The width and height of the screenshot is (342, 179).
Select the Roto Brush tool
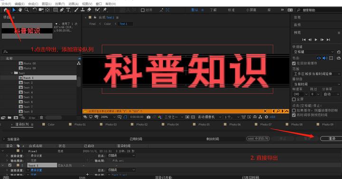(97, 10)
